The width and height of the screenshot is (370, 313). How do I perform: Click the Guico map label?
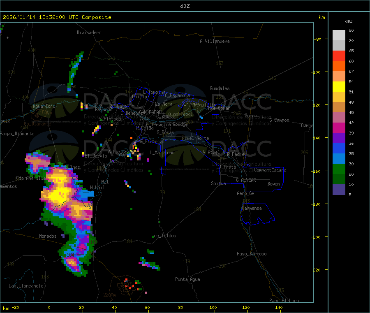pos(251,116)
